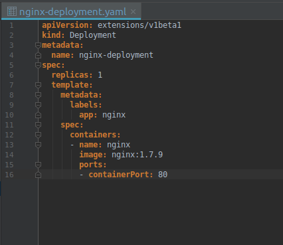Collapse the nested metadata block on line 8
Image resolution: width=283 pixels, height=245 pixels.
[38, 95]
